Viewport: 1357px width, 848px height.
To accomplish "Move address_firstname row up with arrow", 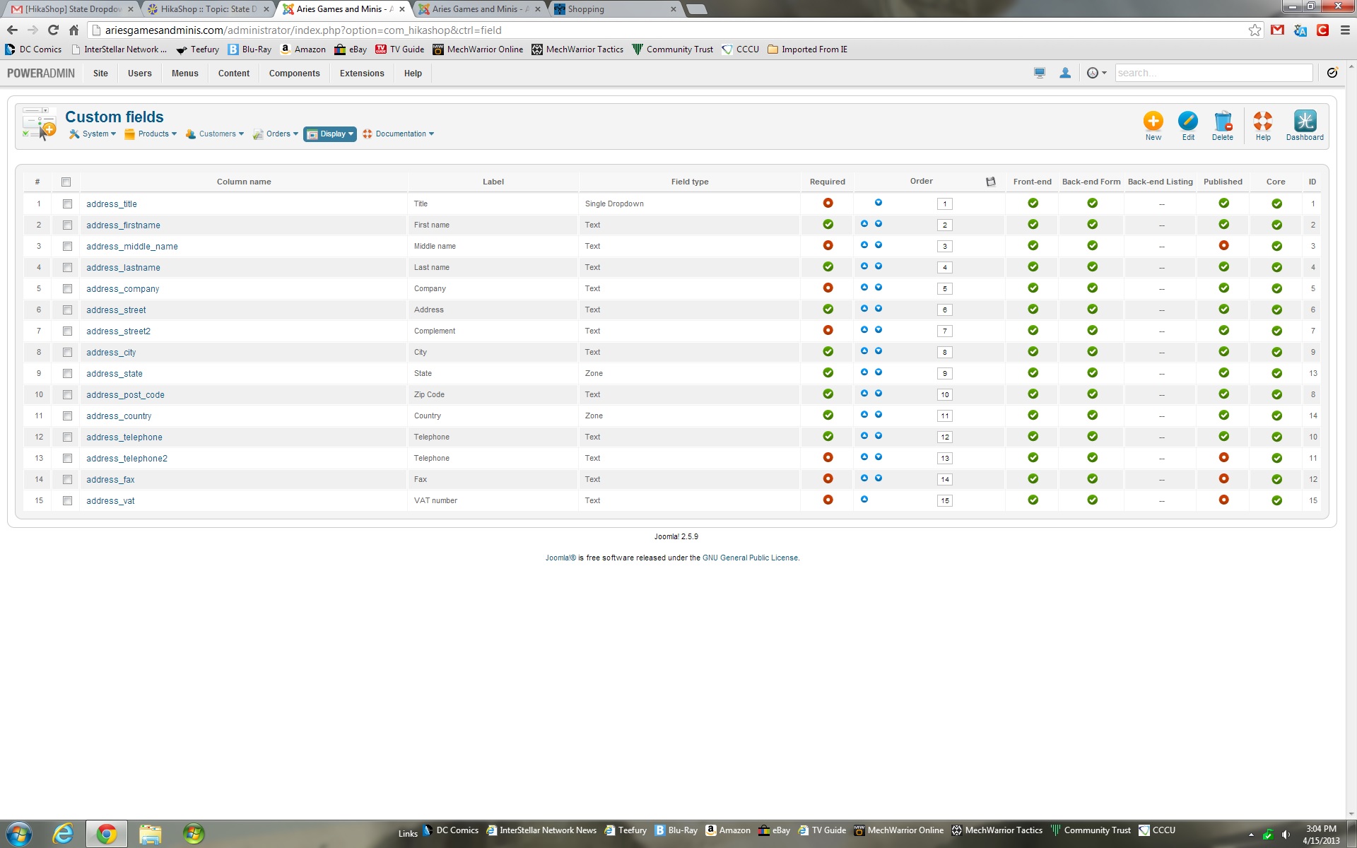I will 864,224.
